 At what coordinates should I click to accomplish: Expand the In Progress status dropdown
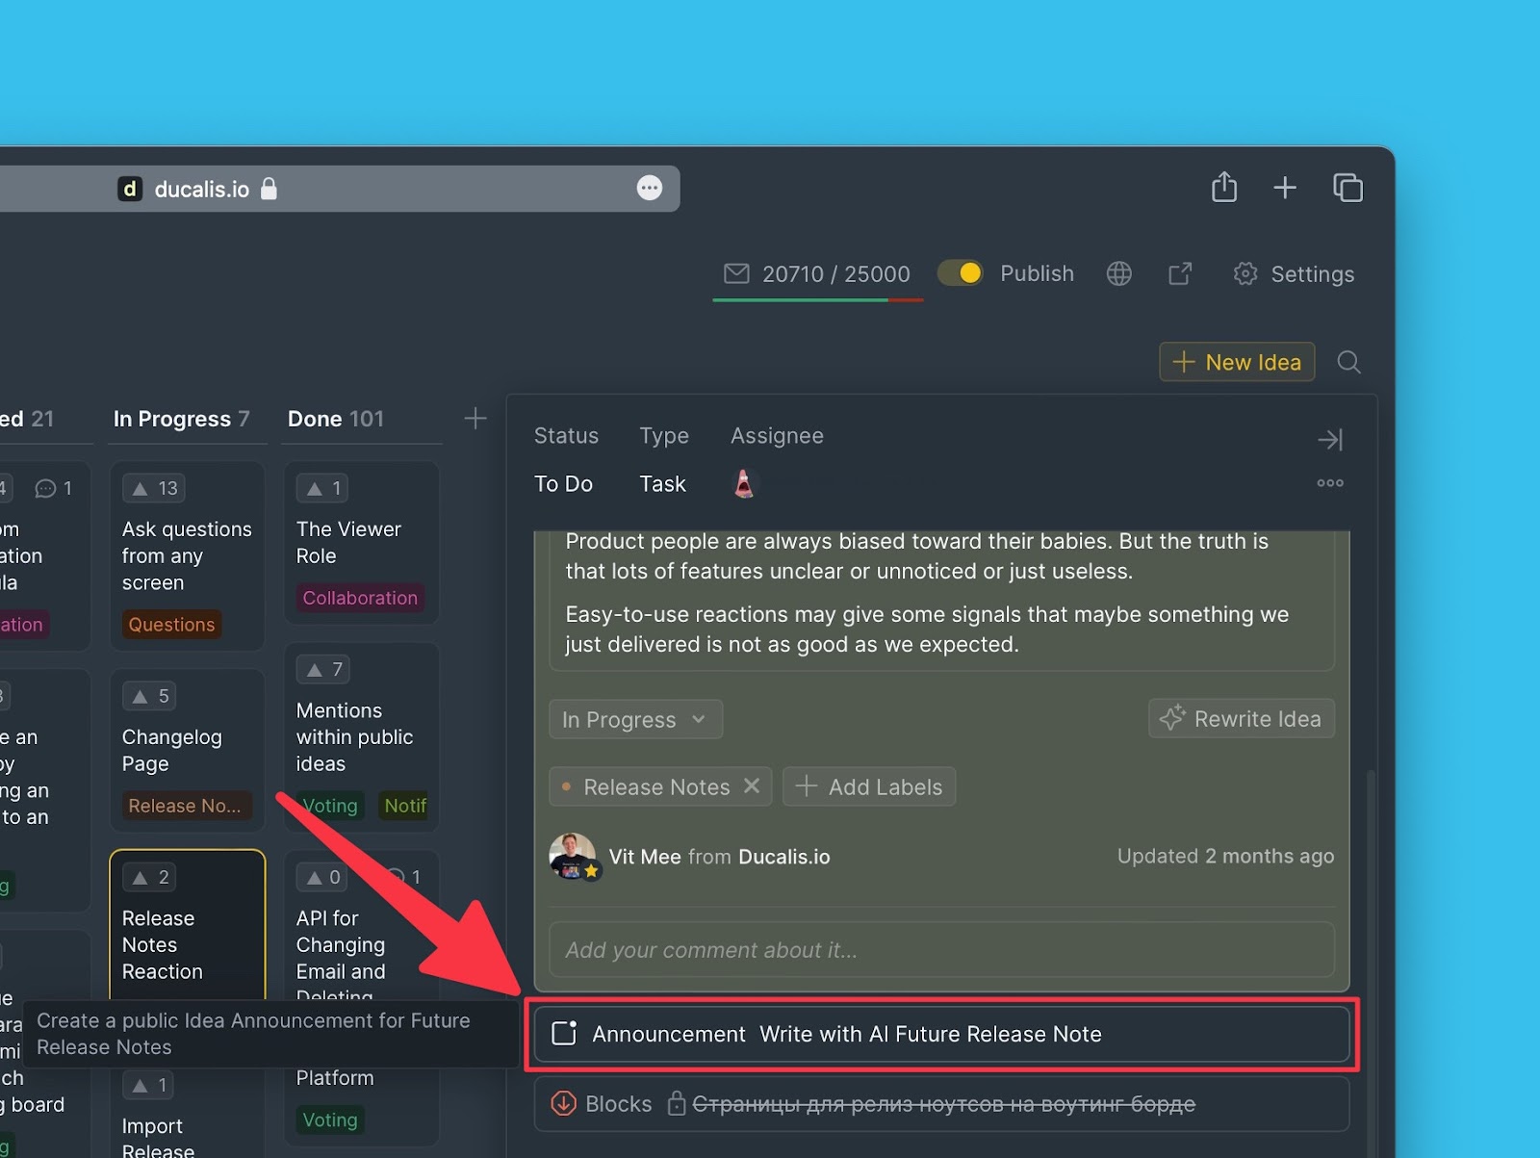tap(635, 720)
